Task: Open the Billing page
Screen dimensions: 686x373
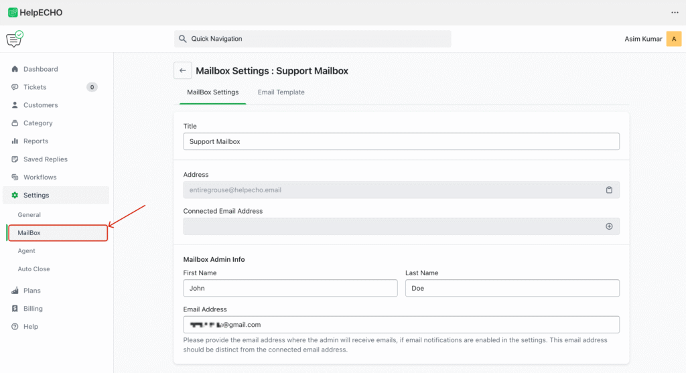Action: [x=33, y=309]
